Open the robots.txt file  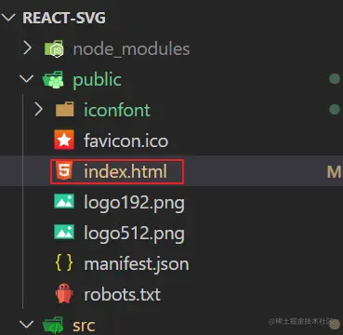click(x=123, y=294)
